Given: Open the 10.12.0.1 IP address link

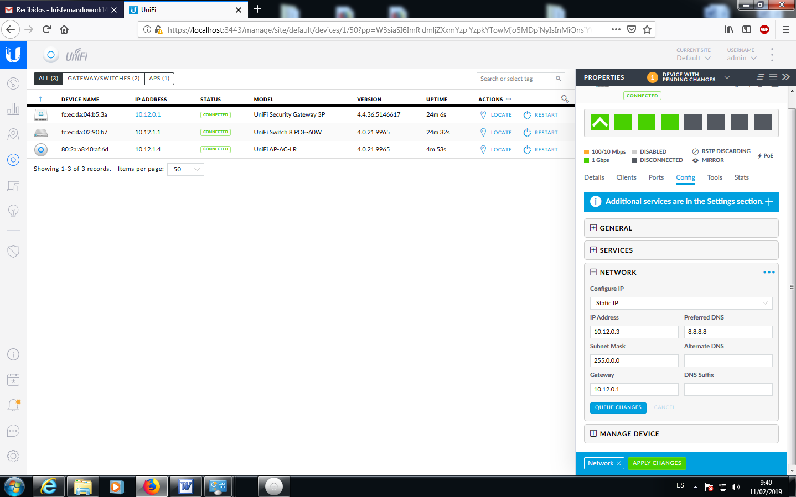Looking at the screenshot, I should (x=148, y=115).
